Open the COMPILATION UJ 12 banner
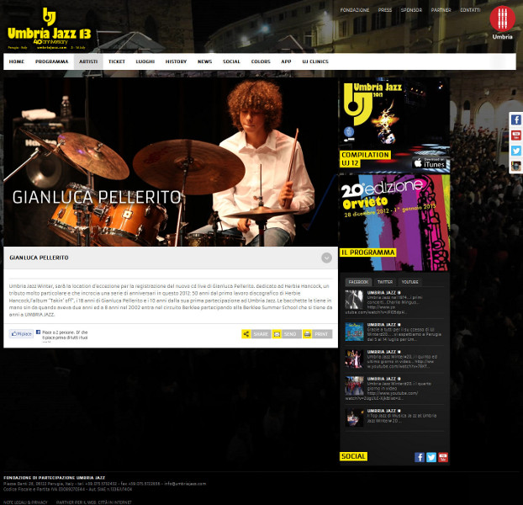The width and height of the screenshot is (523, 505). coord(394,125)
